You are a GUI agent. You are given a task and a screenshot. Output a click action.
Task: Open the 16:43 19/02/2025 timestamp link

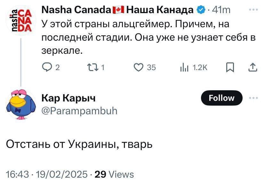click(47, 174)
